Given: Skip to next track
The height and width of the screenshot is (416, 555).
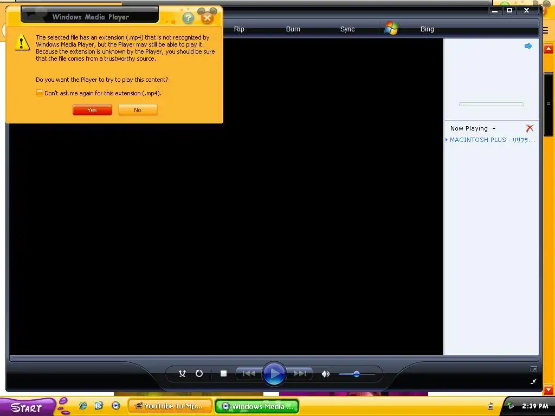Looking at the screenshot, I should tap(300, 374).
